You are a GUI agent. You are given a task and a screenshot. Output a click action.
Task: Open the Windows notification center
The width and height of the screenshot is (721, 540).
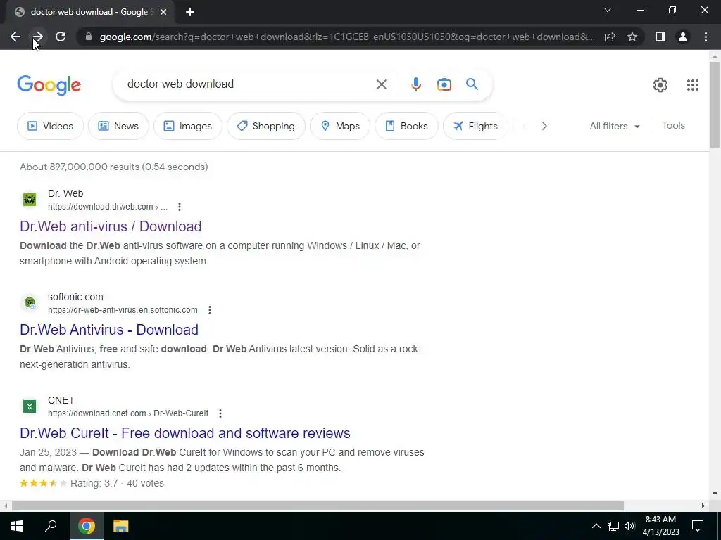coord(698,526)
